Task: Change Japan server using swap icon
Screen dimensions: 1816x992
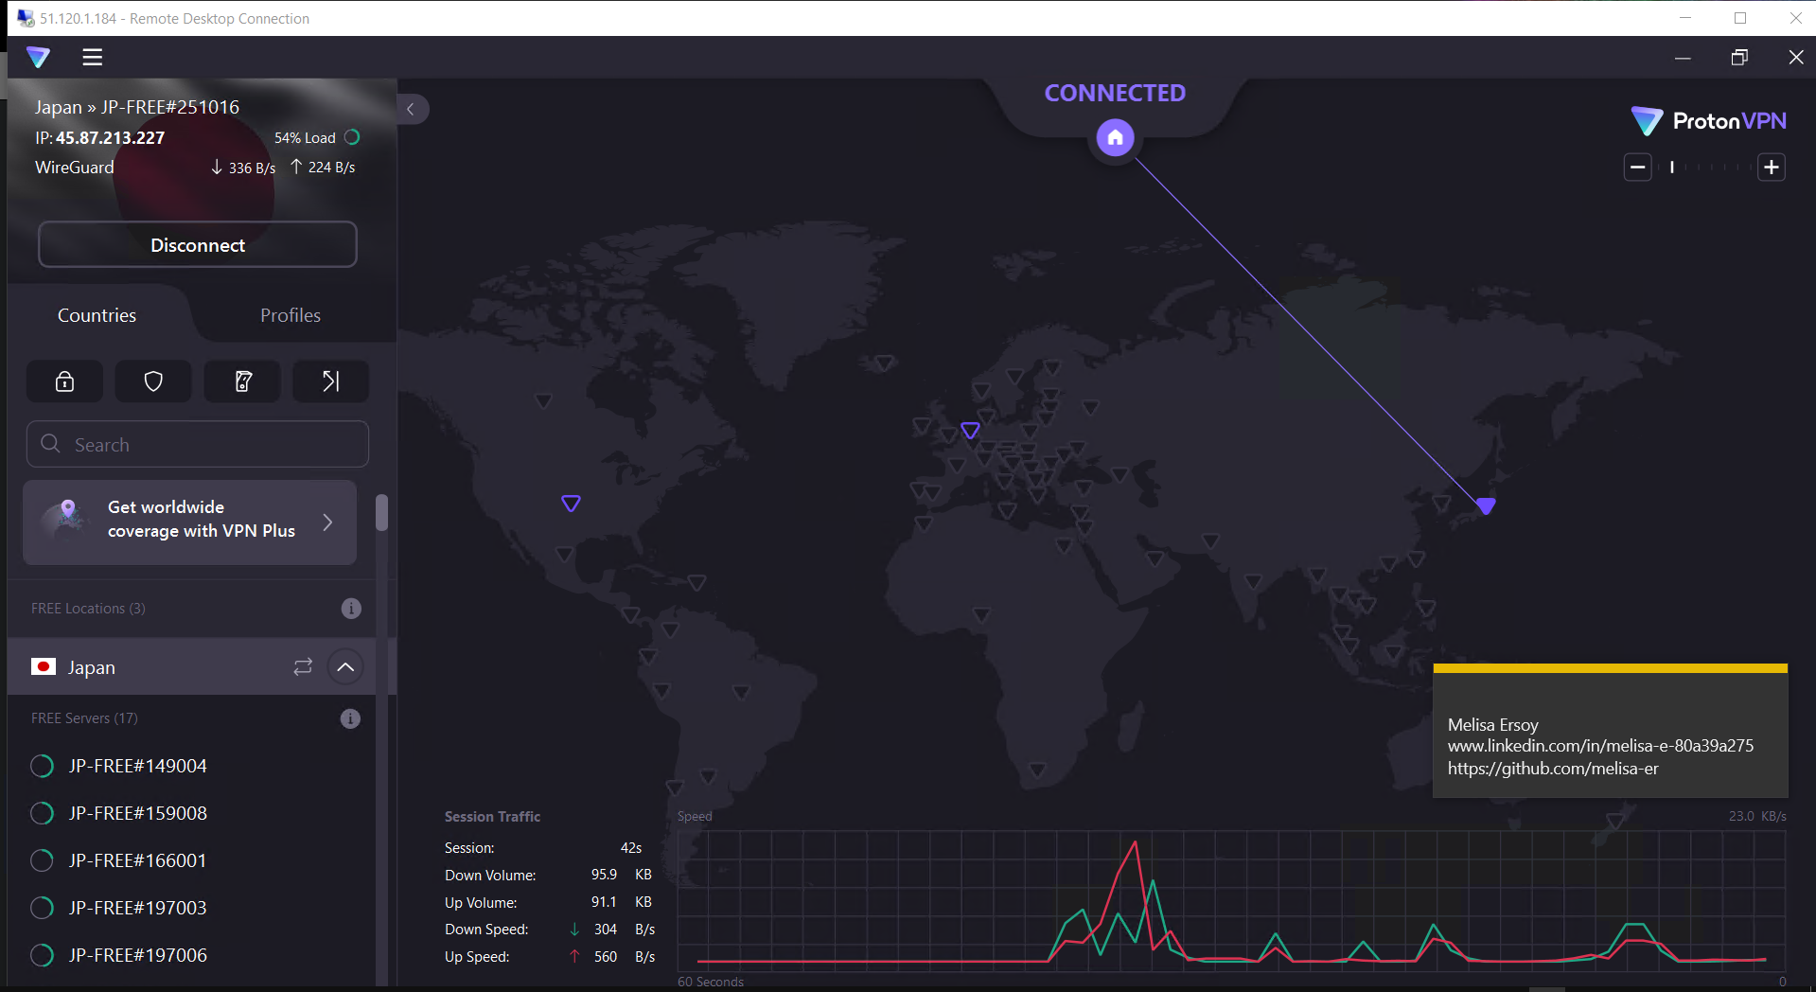Action: point(303,667)
